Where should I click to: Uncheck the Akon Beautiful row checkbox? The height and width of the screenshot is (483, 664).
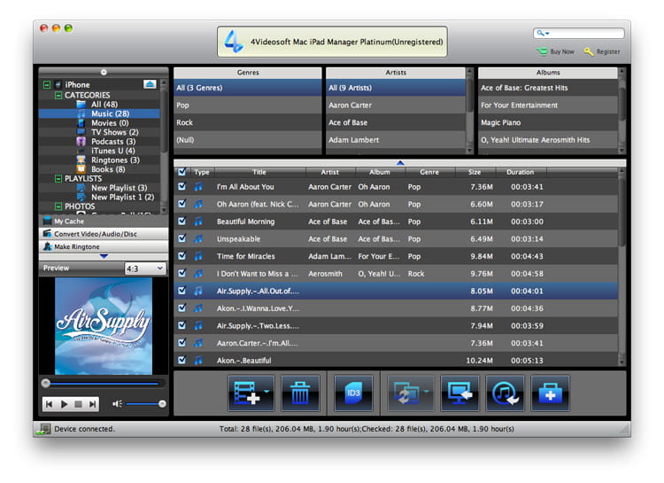click(182, 360)
